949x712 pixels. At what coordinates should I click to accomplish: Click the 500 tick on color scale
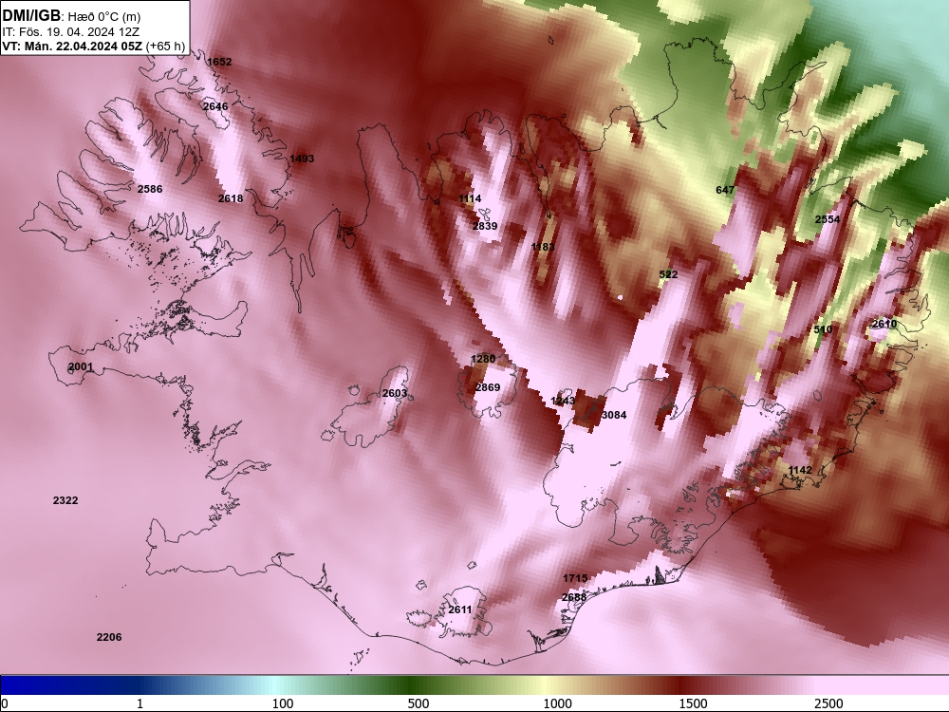[419, 703]
